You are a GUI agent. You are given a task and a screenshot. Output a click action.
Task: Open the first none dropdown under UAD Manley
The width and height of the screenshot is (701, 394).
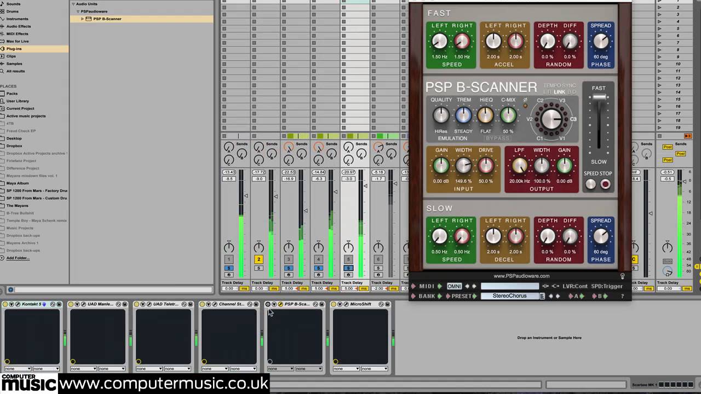[x=83, y=369]
